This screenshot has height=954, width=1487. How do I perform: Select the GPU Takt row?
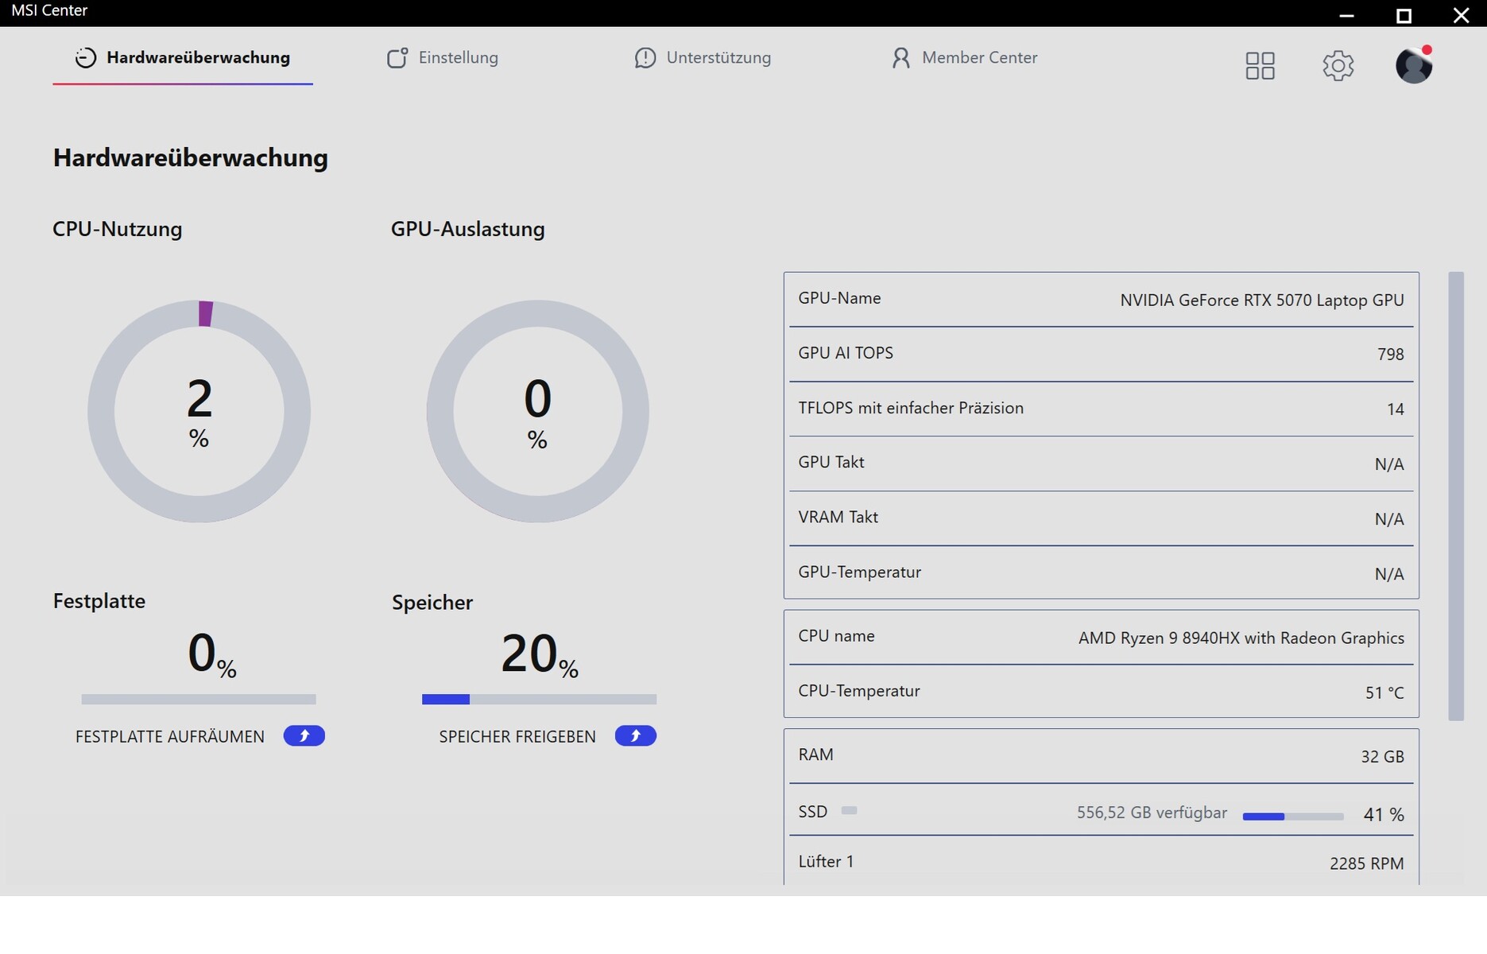pyautogui.click(x=1102, y=463)
